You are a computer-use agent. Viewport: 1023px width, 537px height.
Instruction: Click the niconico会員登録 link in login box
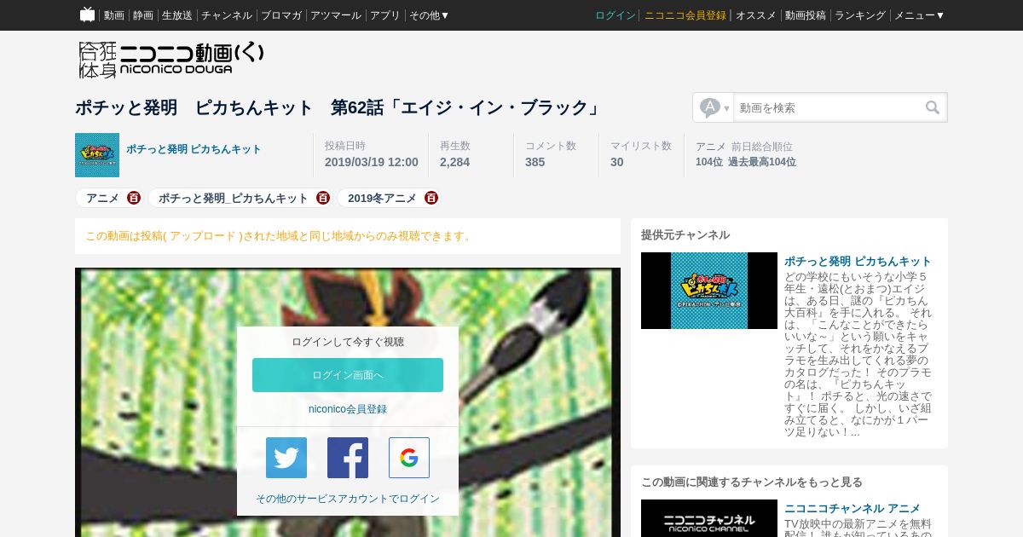[x=348, y=409]
